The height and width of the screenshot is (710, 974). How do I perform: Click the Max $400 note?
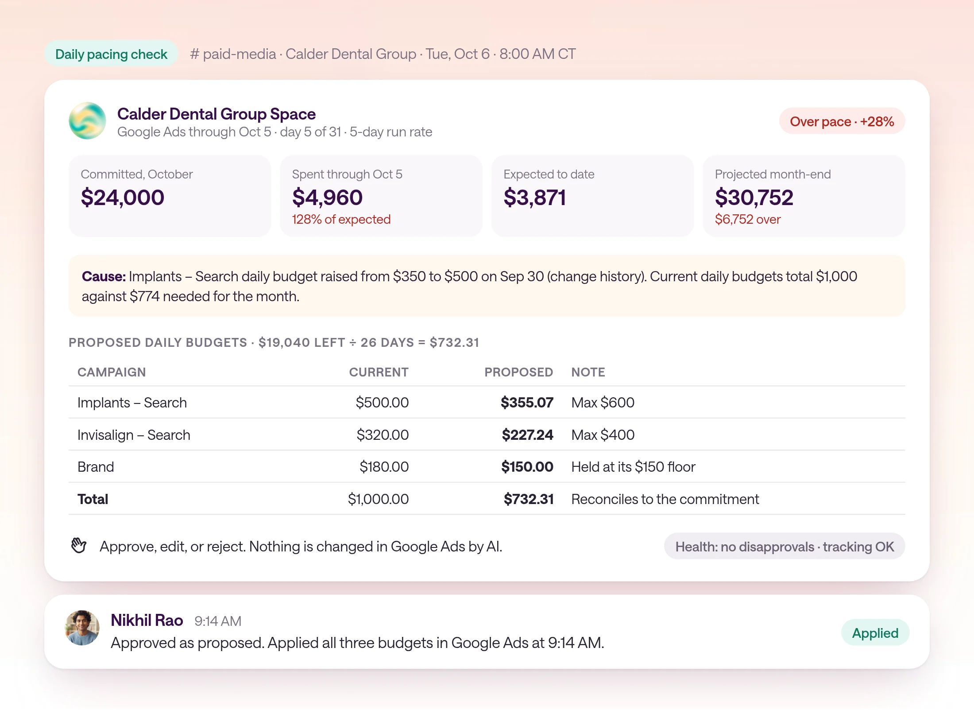pos(603,435)
